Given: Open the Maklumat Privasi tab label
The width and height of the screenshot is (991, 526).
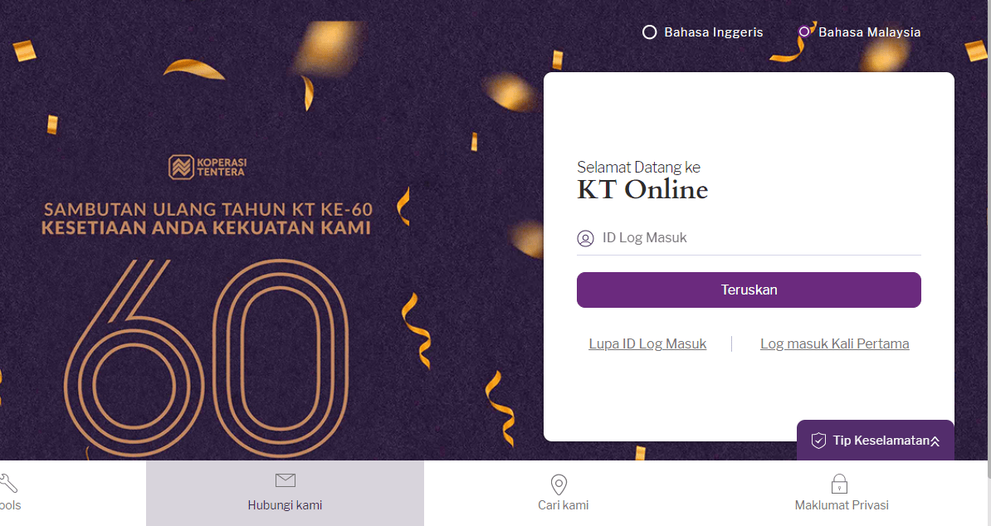Looking at the screenshot, I should click(x=842, y=505).
